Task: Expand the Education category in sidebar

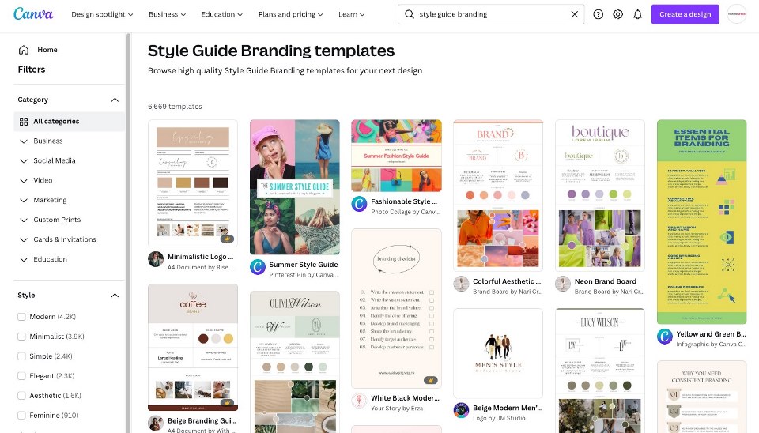Action: 23,259
